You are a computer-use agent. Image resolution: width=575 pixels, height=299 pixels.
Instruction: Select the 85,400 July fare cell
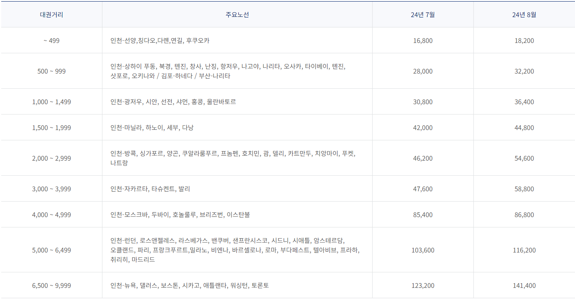(x=422, y=214)
